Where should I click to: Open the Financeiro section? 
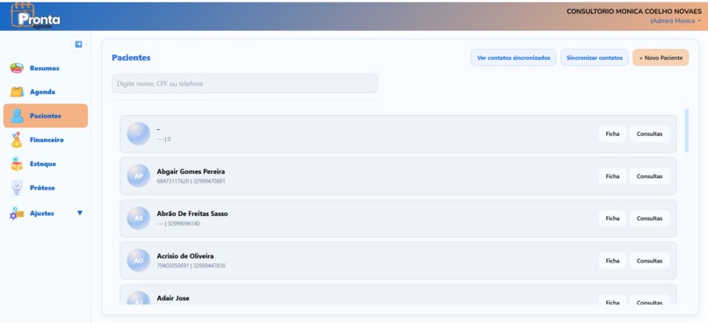[45, 140]
